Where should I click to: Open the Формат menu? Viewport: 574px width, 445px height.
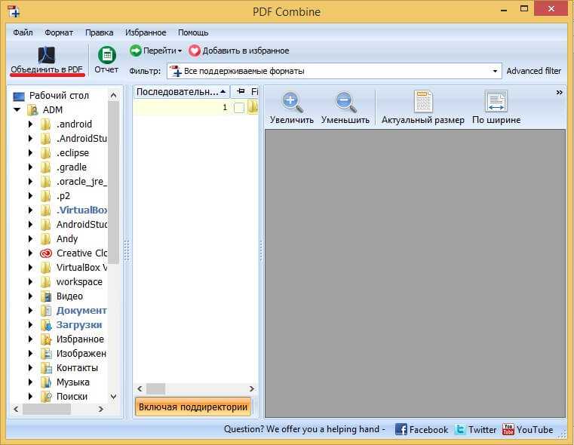pos(59,32)
